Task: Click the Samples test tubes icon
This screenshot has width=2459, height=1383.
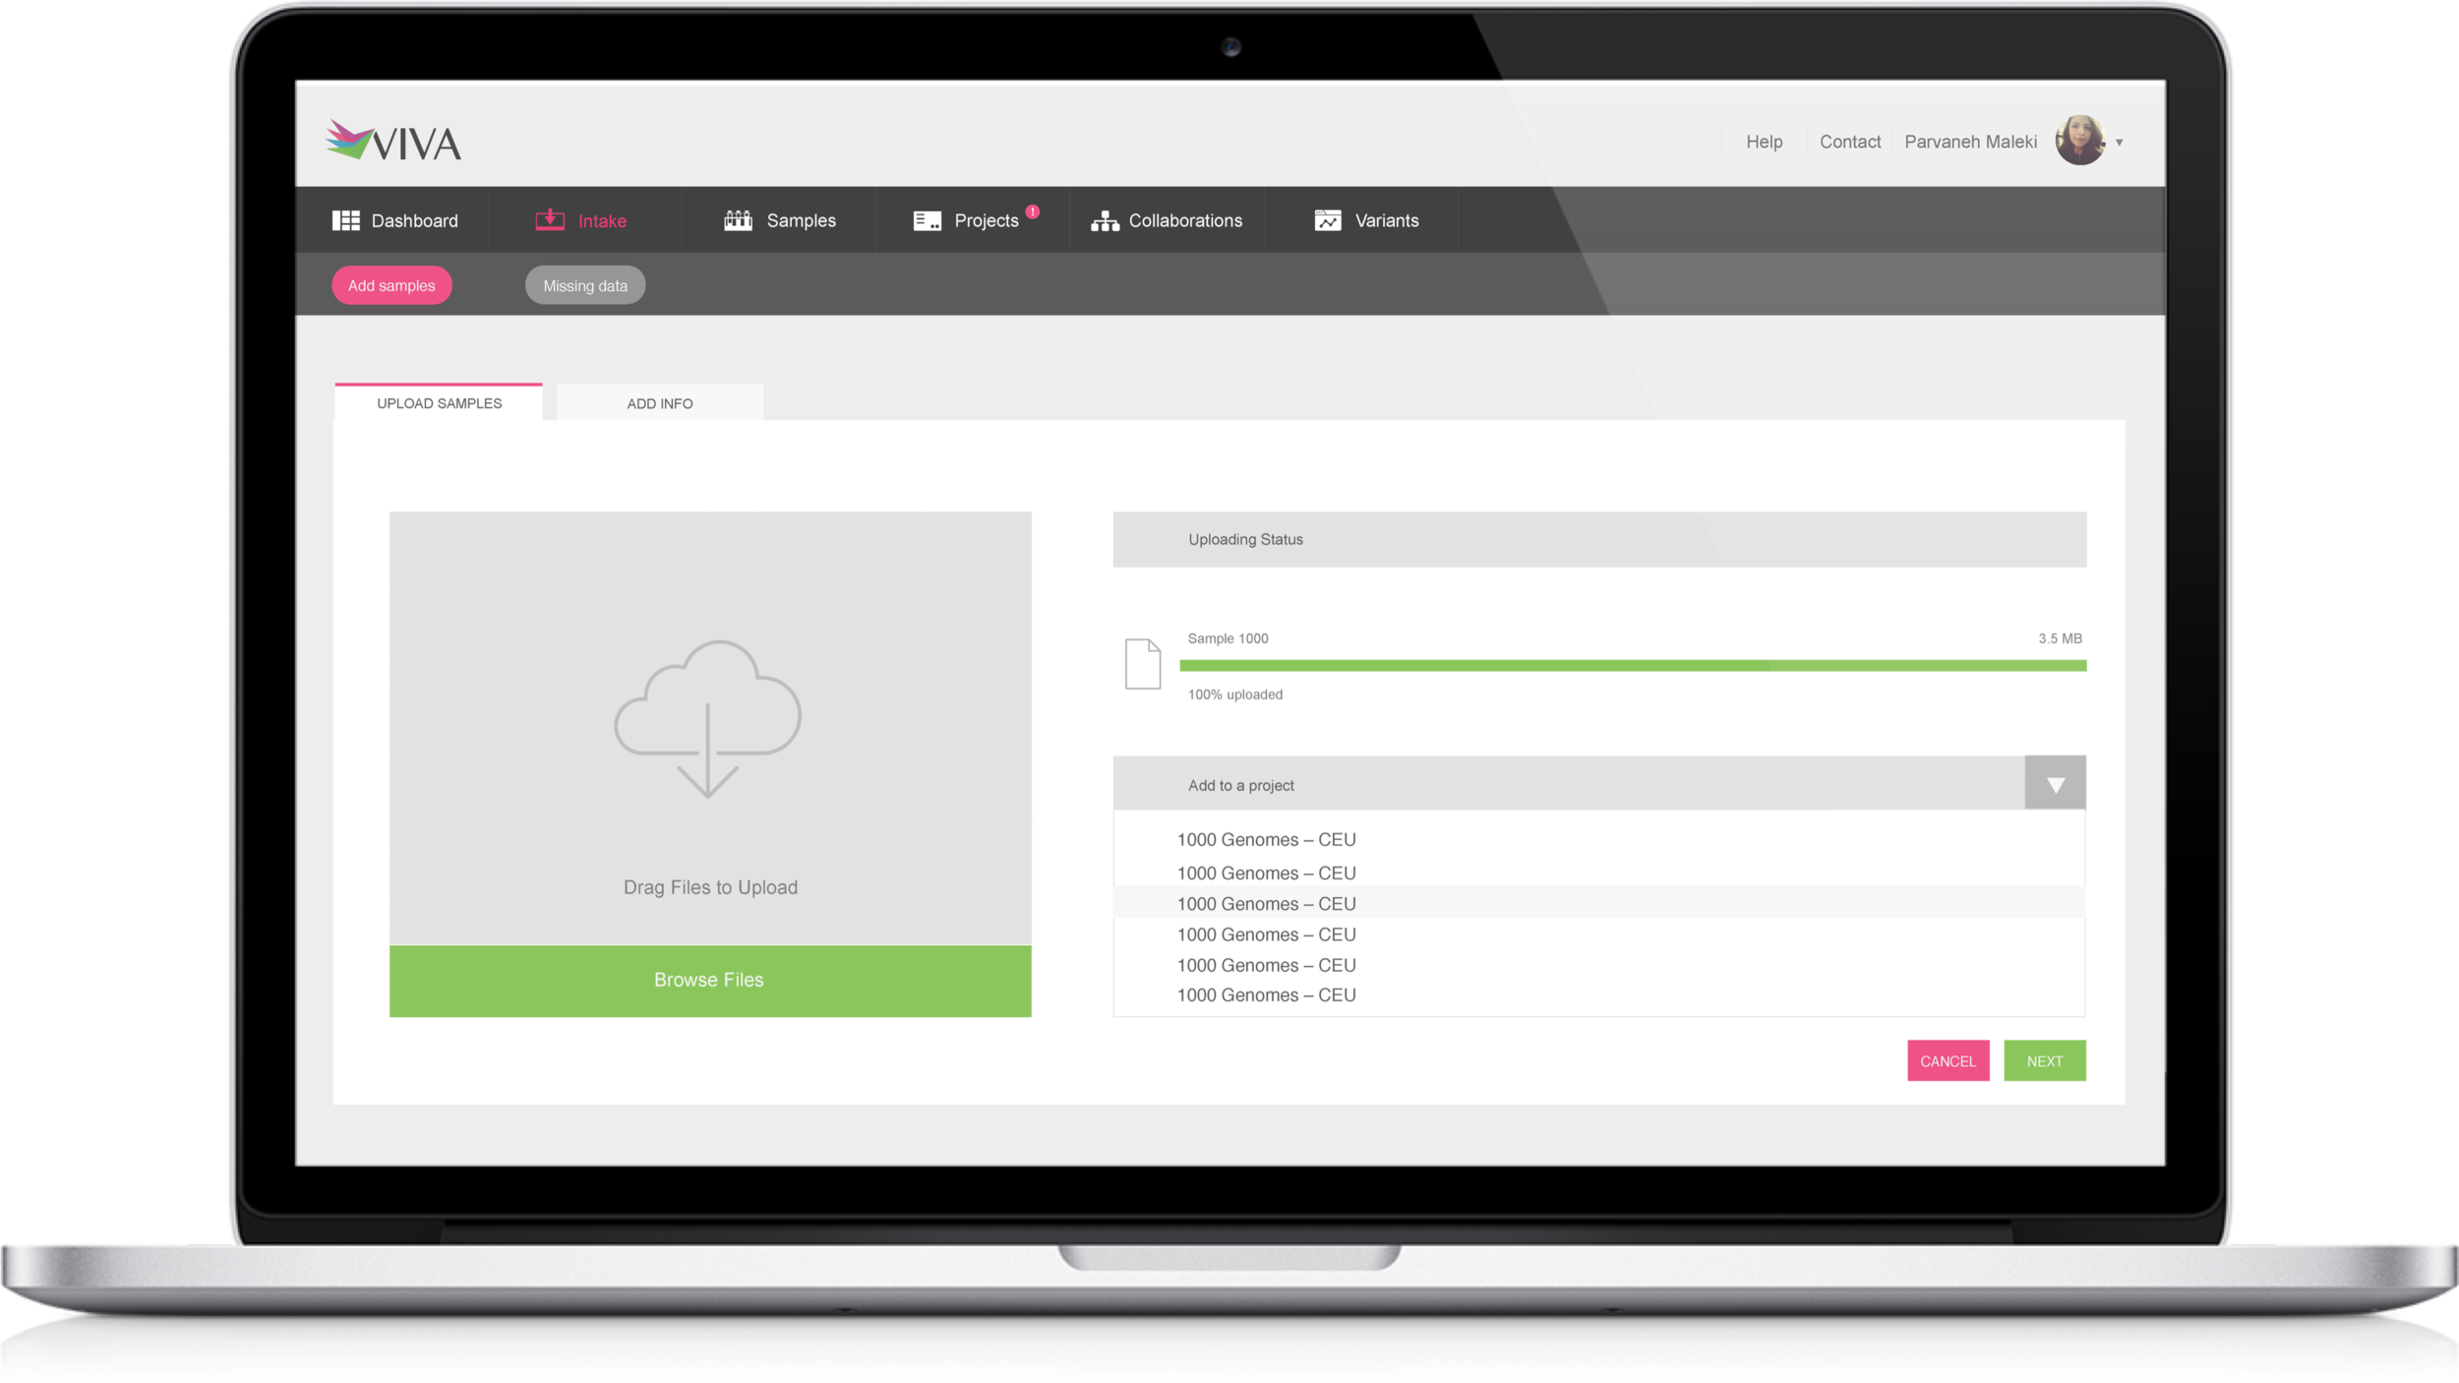Action: (x=738, y=220)
